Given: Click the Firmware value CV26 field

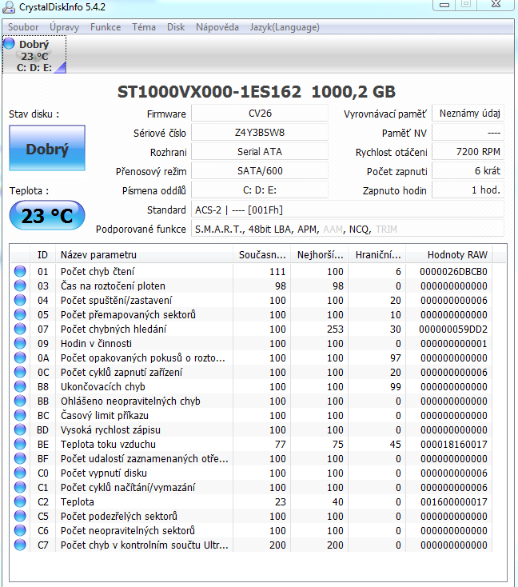Looking at the screenshot, I should pos(260,114).
